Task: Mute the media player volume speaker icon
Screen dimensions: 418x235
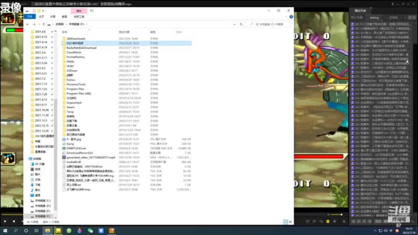Action: pos(329,215)
